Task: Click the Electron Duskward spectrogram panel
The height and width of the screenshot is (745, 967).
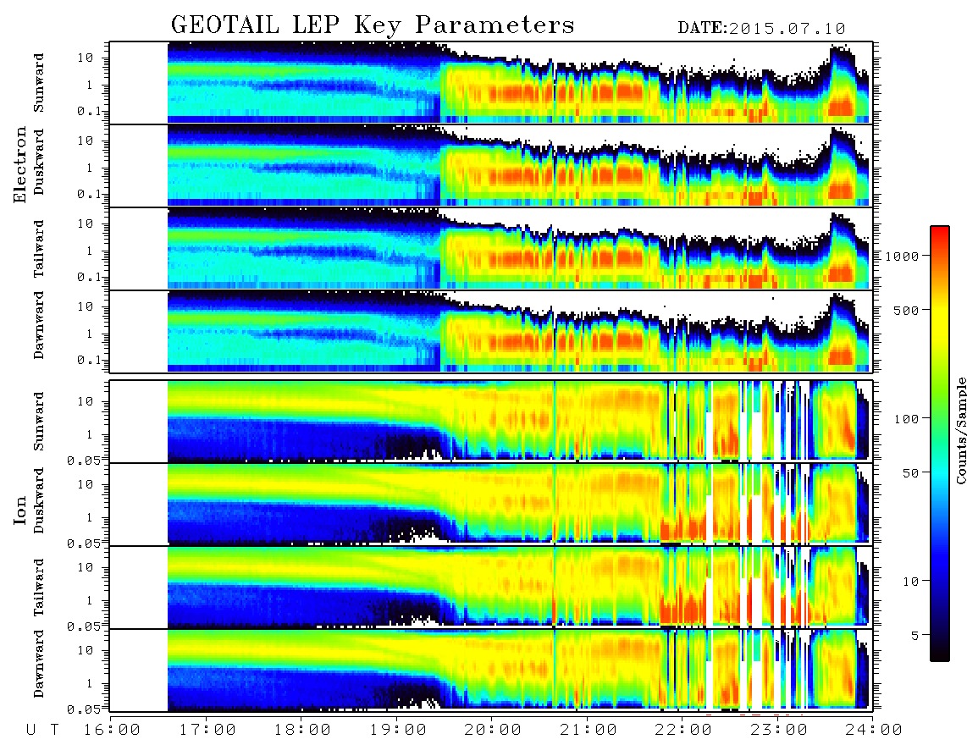Action: click(491, 165)
